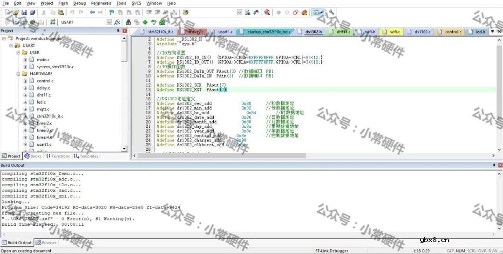Click the Options for Target wand icon
This screenshot has width=503, height=254.
click(117, 22)
